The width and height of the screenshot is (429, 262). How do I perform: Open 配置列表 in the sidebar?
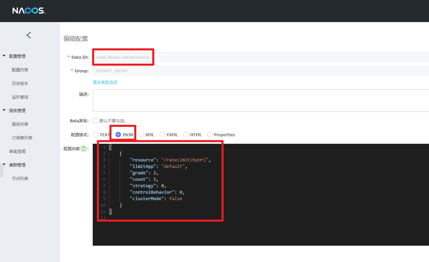(20, 70)
